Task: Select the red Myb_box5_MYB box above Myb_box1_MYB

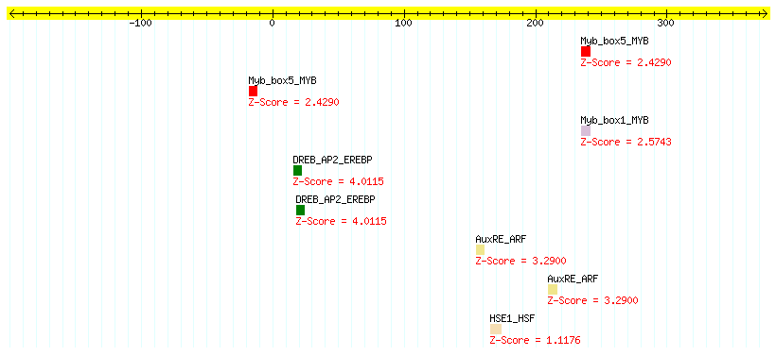Action: [x=586, y=51]
